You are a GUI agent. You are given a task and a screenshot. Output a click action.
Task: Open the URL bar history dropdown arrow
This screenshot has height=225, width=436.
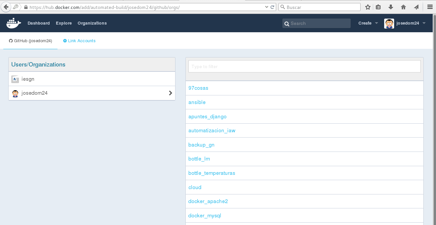click(267, 7)
